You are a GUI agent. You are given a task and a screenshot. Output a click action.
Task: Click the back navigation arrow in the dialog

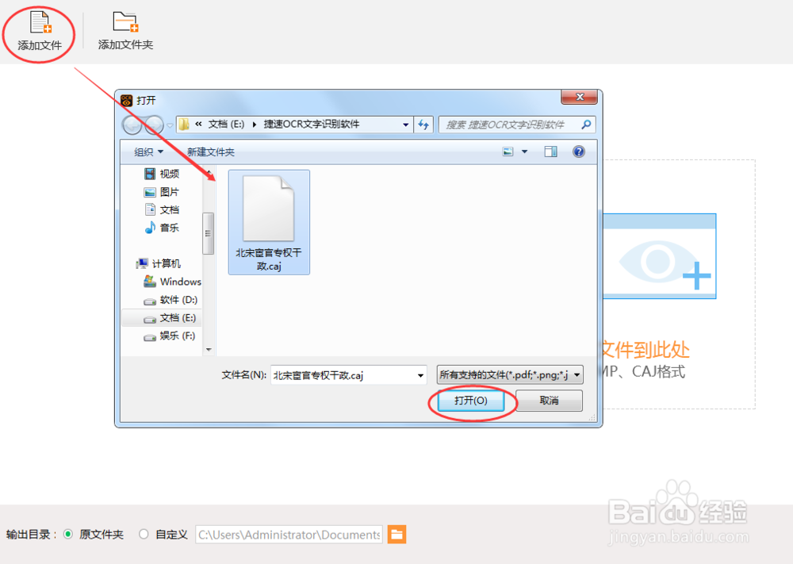point(132,125)
